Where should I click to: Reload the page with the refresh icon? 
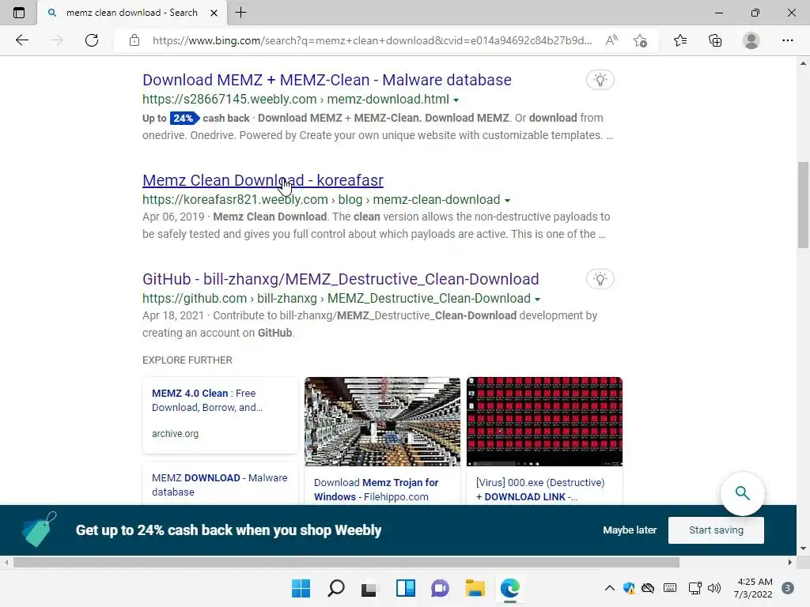point(92,40)
